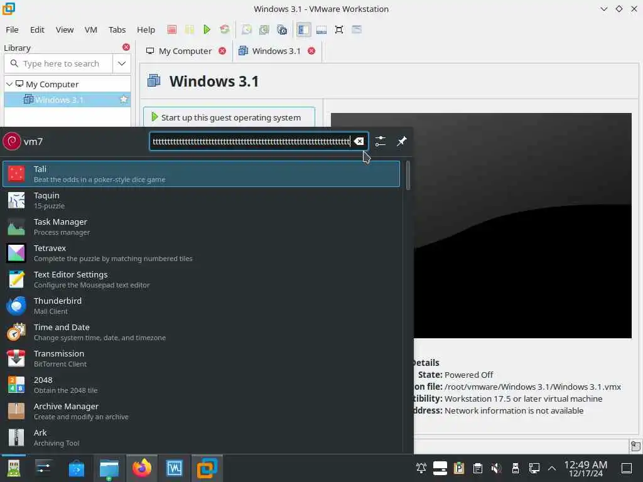This screenshot has height=482, width=643.
Task: Open Discover software store from taskbar
Action: pos(76,468)
